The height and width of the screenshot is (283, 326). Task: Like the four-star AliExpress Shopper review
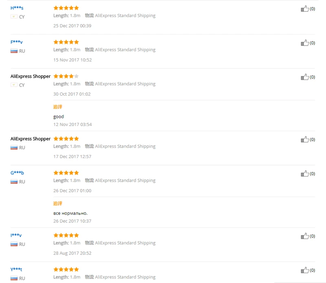click(304, 77)
